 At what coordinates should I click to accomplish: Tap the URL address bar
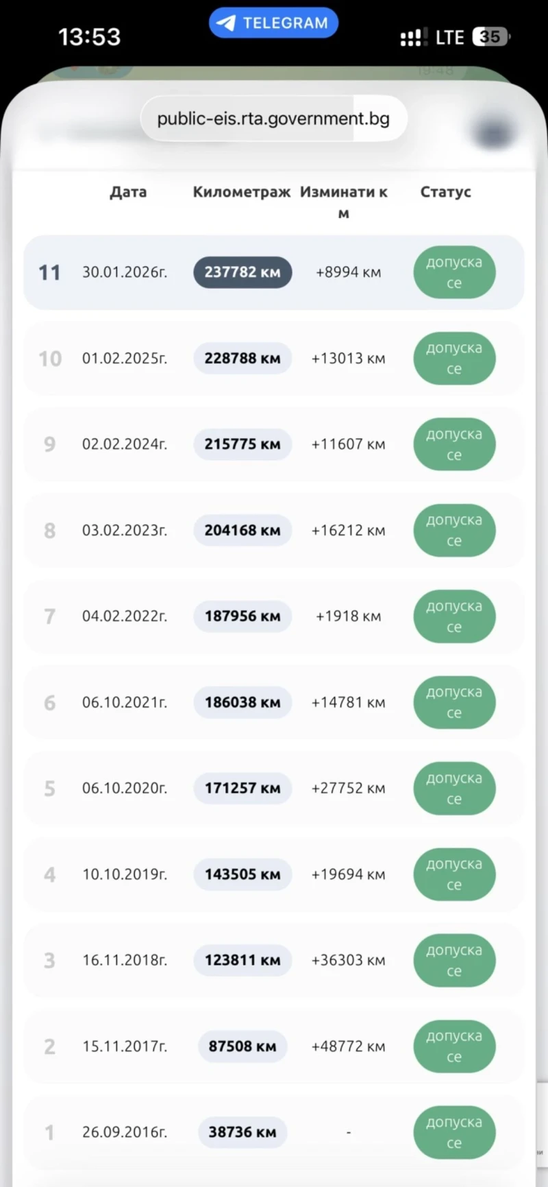coord(273,119)
